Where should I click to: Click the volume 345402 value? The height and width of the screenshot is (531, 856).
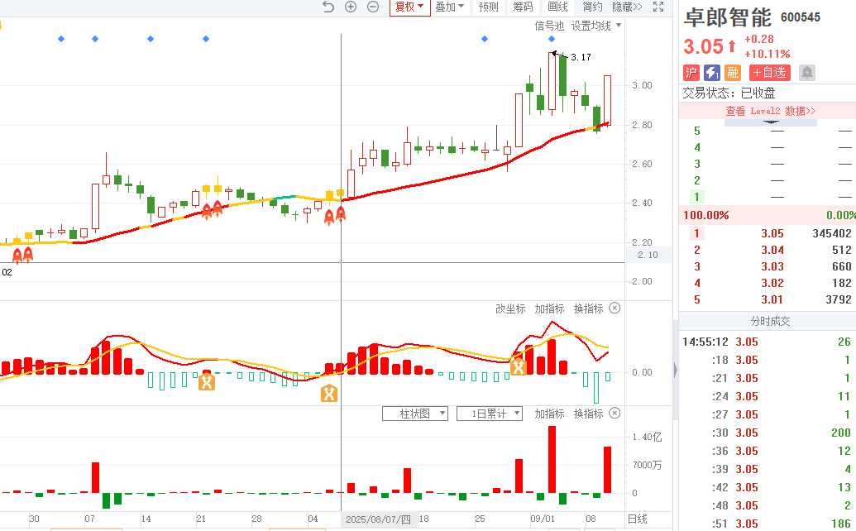pos(832,233)
